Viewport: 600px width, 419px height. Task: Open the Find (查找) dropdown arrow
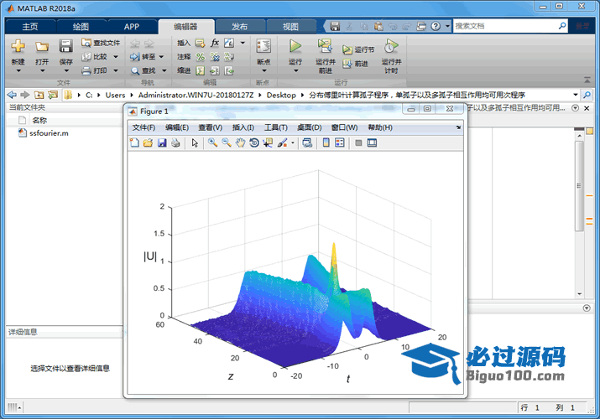(161, 70)
